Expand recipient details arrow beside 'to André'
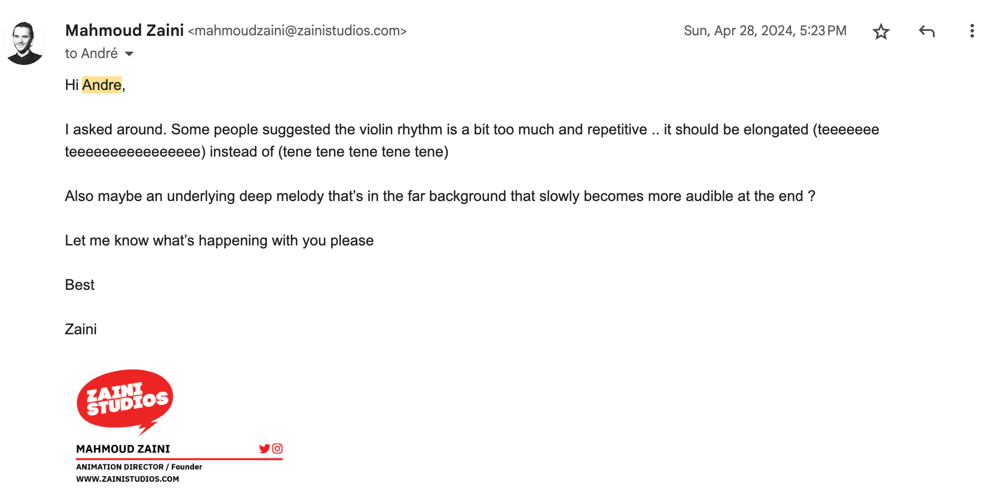 pyautogui.click(x=129, y=54)
